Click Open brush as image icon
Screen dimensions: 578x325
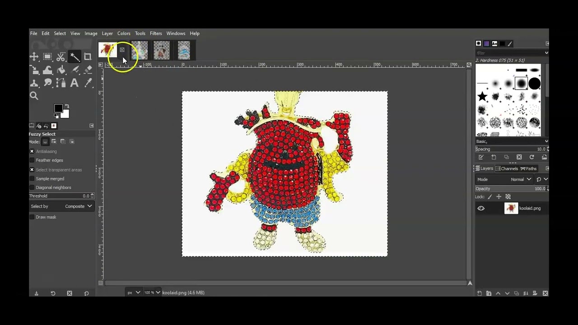coord(544,157)
